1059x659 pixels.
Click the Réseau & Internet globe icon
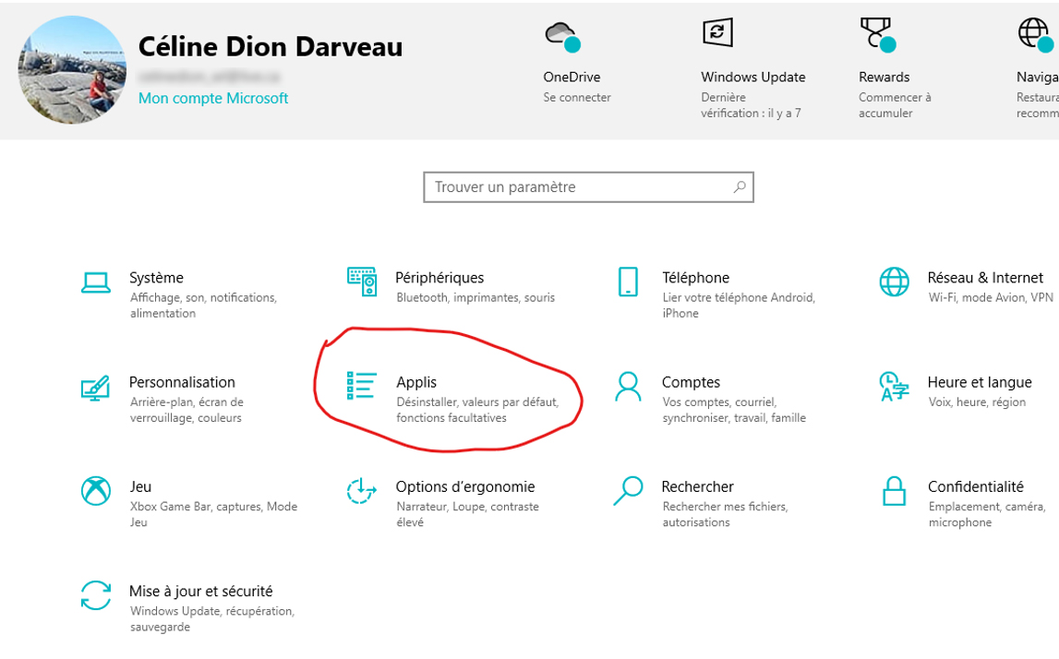pyautogui.click(x=894, y=282)
